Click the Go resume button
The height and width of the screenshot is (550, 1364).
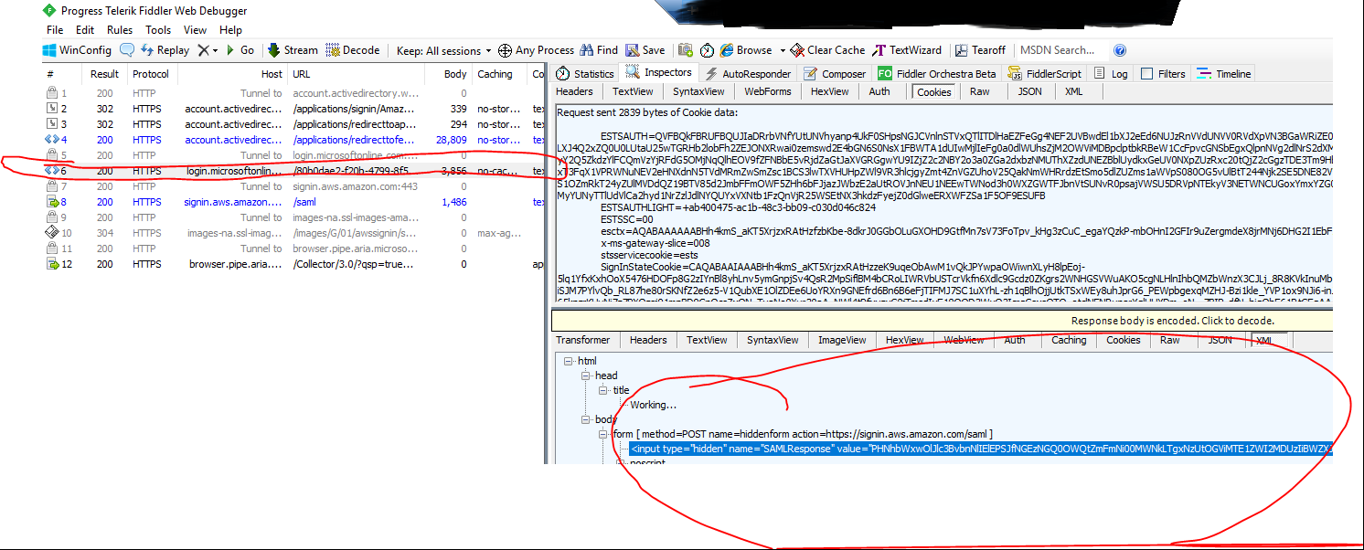(x=240, y=50)
